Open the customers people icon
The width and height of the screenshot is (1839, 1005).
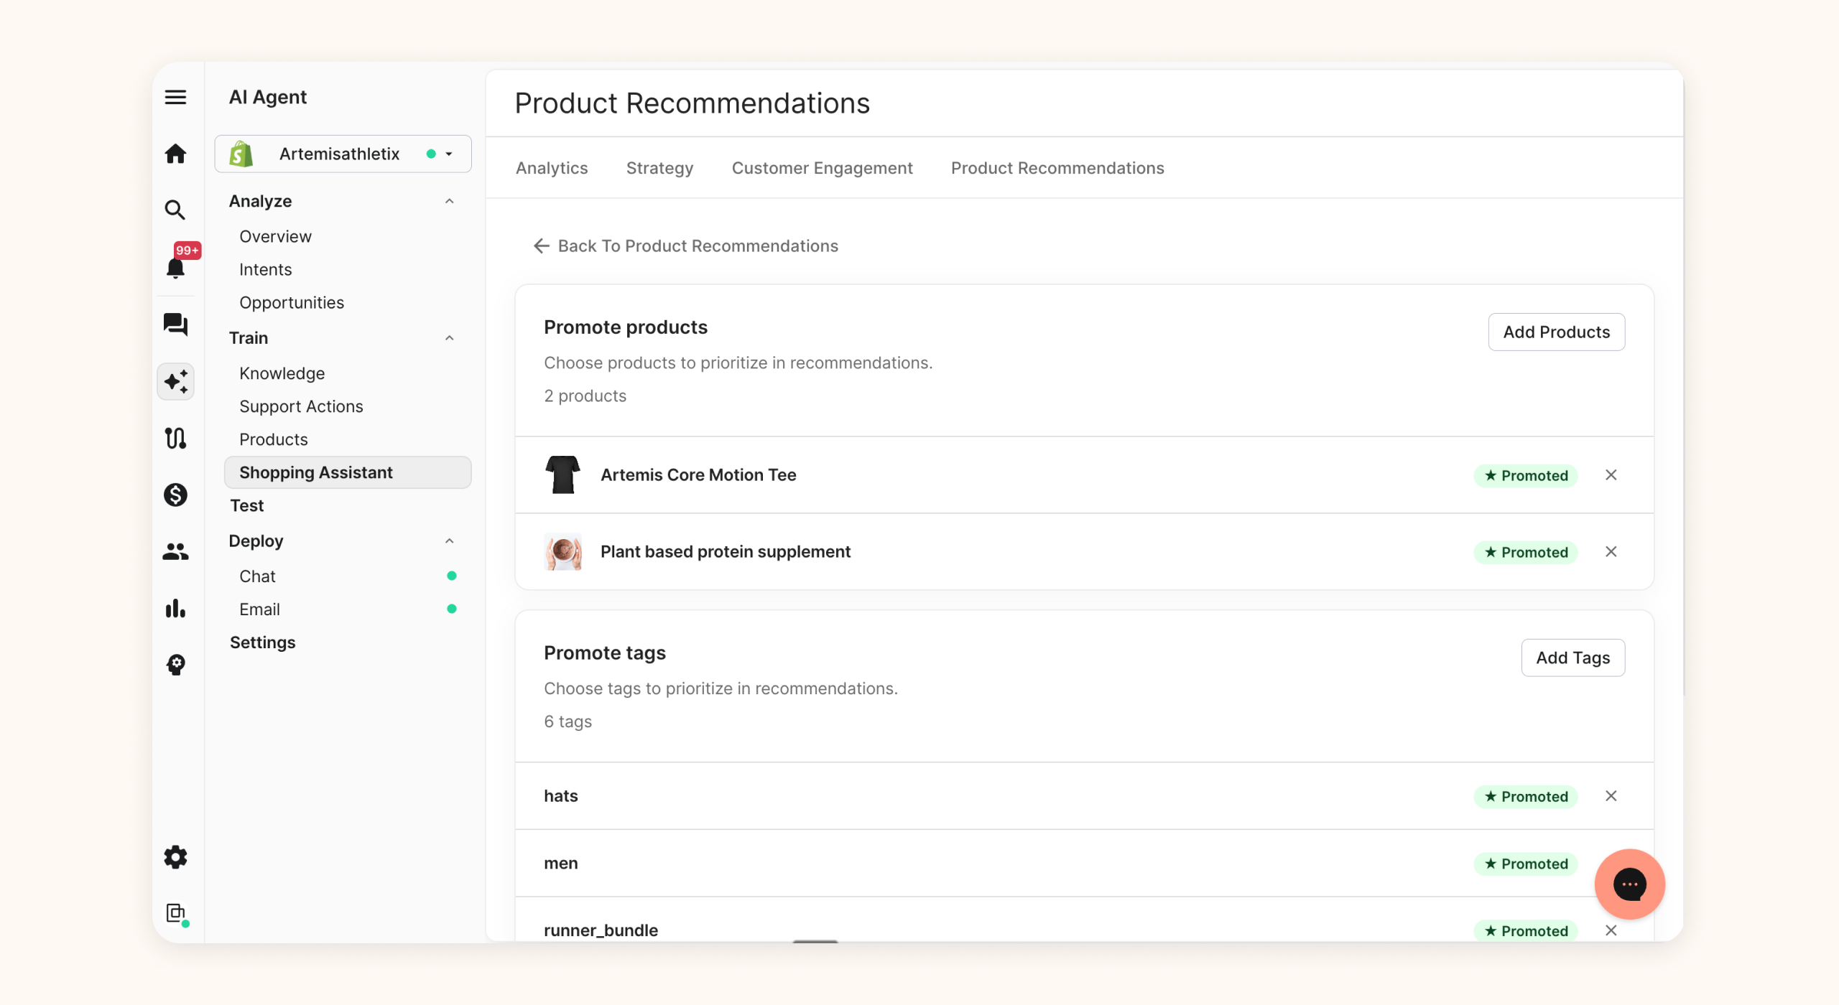click(x=175, y=551)
